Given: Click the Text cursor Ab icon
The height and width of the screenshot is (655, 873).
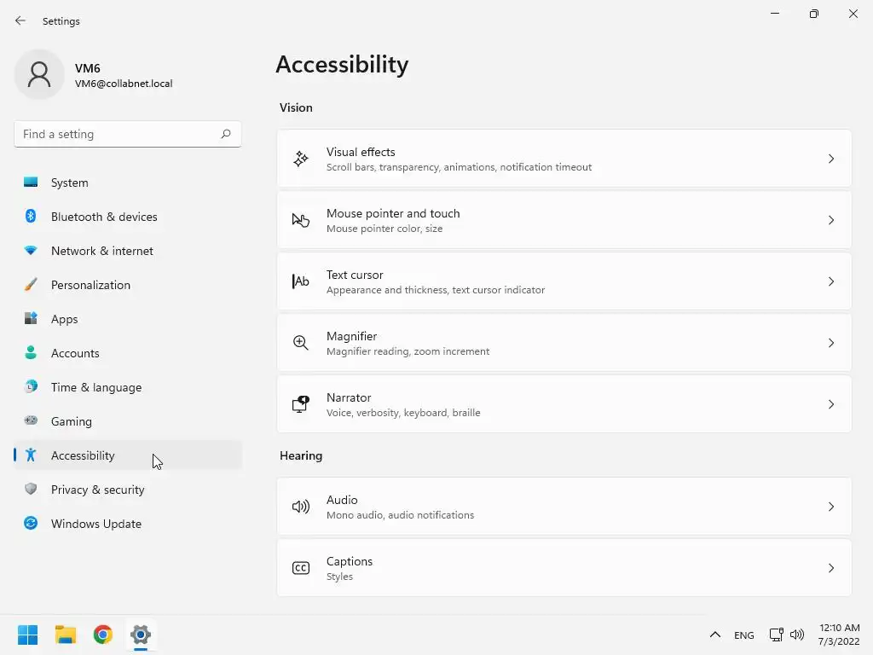Looking at the screenshot, I should 301,281.
